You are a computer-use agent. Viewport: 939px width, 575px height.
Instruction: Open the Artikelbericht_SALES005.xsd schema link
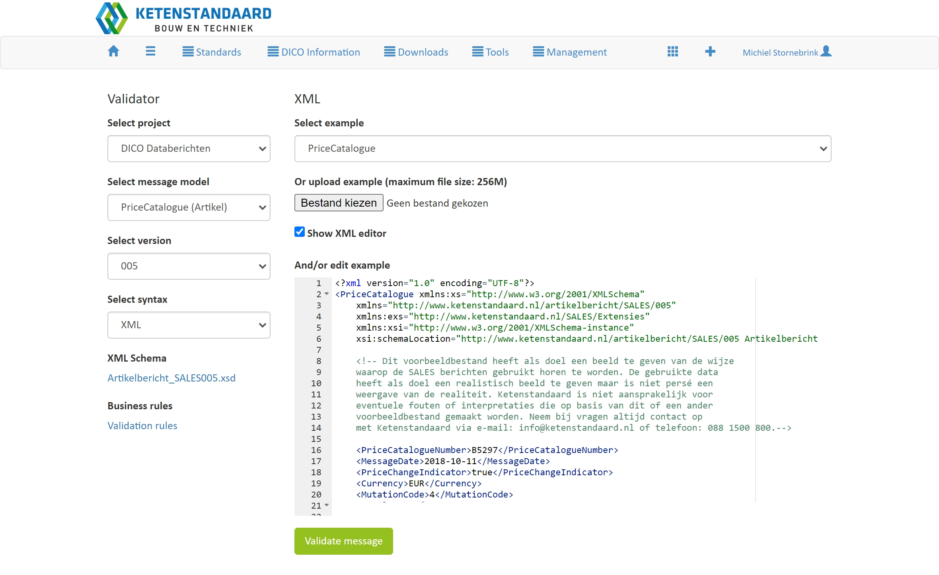pyautogui.click(x=171, y=378)
